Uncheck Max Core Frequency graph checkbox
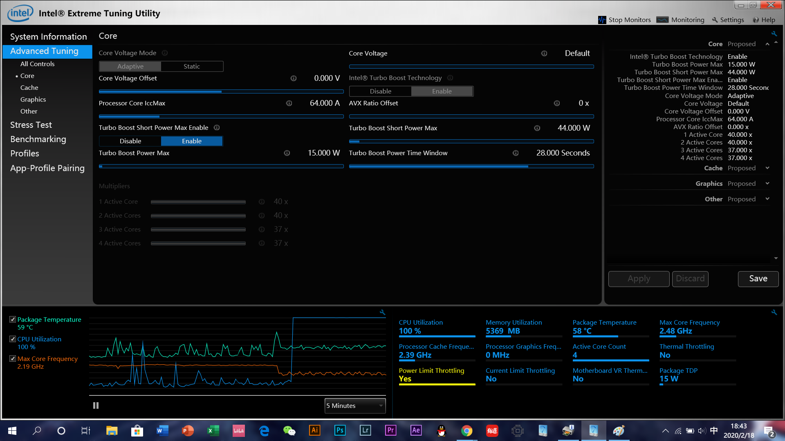The image size is (785, 441). pyautogui.click(x=13, y=359)
